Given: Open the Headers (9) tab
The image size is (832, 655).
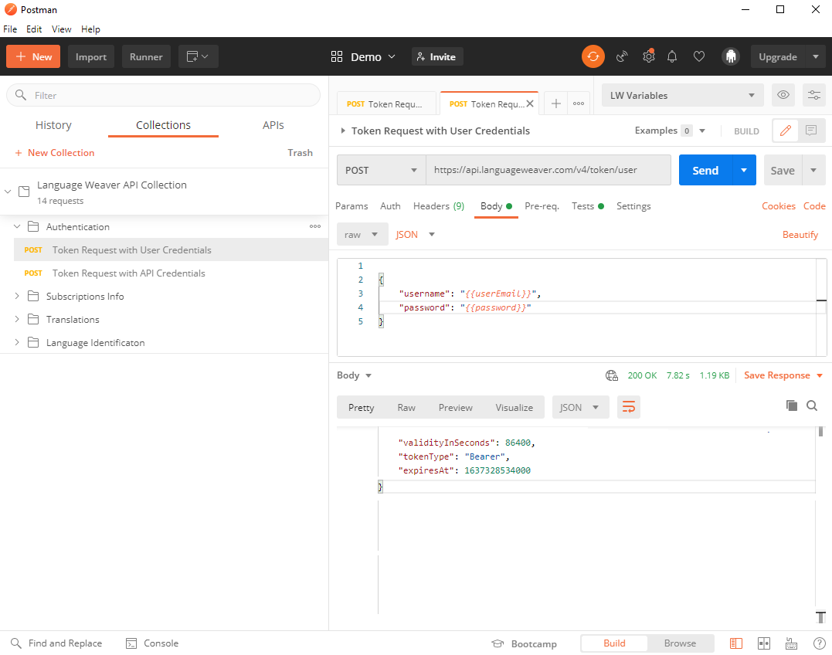Looking at the screenshot, I should point(438,205).
